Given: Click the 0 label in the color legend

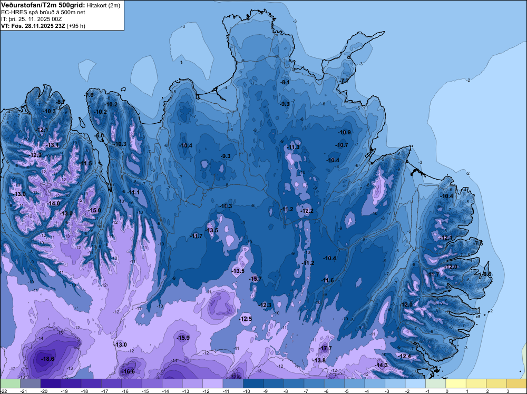Looking at the screenshot, I should [447, 391].
